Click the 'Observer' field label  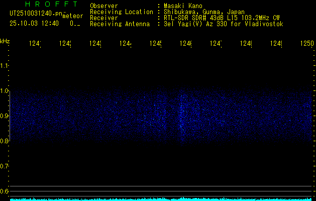(104, 6)
